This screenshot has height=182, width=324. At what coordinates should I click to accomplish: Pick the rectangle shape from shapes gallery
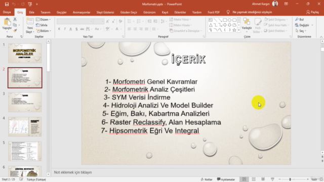(x=225, y=20)
